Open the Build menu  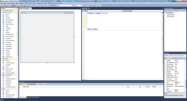coord(17,3)
